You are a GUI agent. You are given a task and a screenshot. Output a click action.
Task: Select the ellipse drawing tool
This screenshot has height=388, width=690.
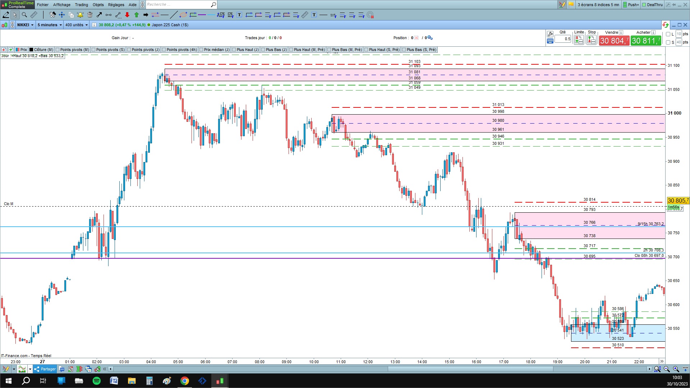pos(183,15)
